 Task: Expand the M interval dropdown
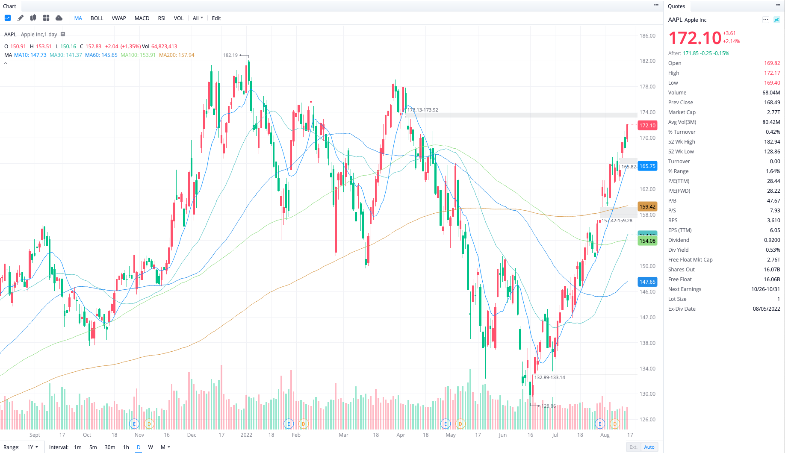pos(165,447)
